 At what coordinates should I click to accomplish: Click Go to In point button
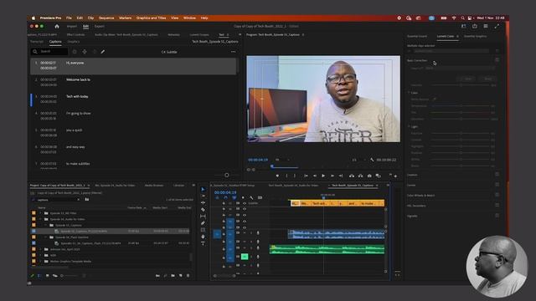pyautogui.click(x=306, y=176)
